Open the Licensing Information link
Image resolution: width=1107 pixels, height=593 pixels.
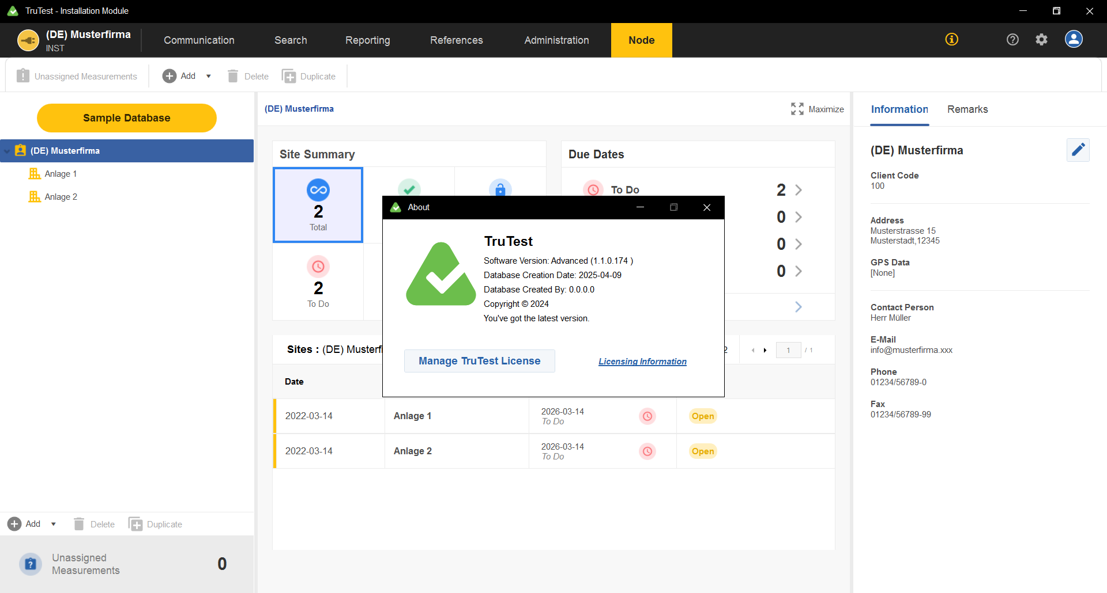(642, 362)
